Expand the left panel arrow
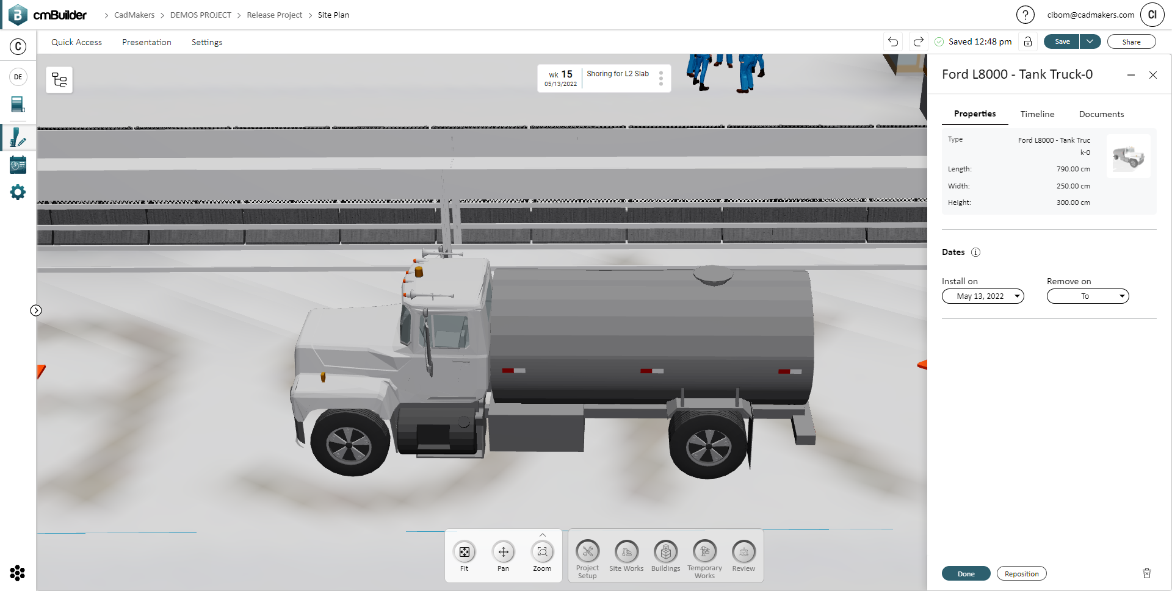Viewport: 1172px width, 591px height. click(x=36, y=310)
